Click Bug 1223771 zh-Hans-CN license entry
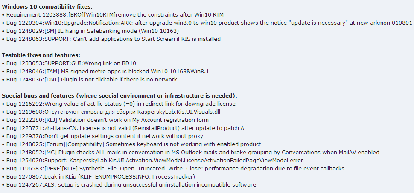 (x=123, y=128)
